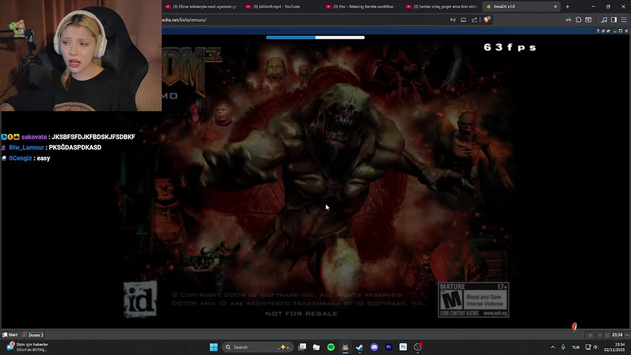Viewport: 631px width, 355px height.
Task: Click the Doom 3 window help icon
Action: 598,31
